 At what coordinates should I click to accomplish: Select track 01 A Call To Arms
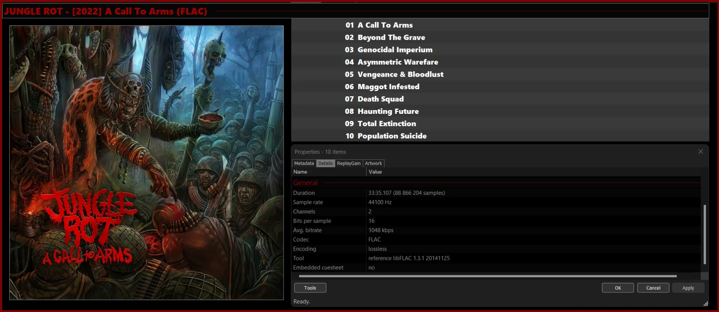pyautogui.click(x=500, y=25)
